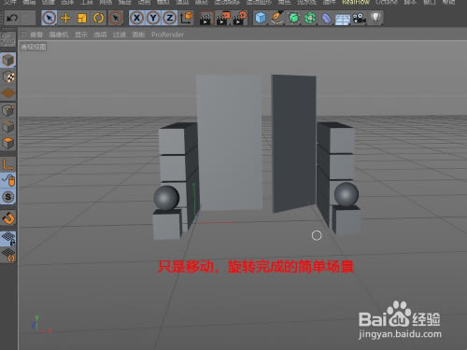Toggle Enable Axis L-shaped icon

click(x=8, y=163)
